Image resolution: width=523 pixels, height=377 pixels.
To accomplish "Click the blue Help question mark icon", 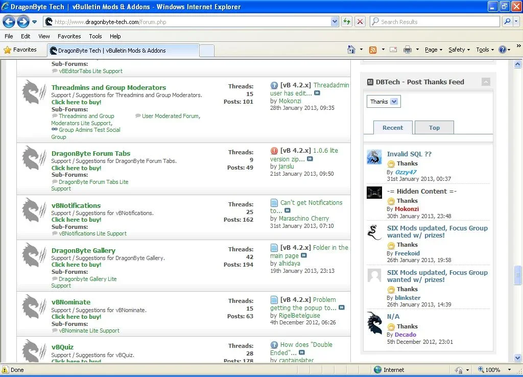I will tap(503, 50).
